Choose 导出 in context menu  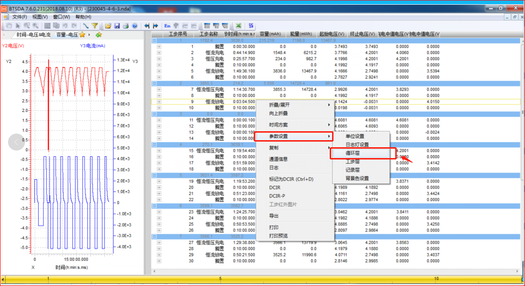click(x=295, y=216)
